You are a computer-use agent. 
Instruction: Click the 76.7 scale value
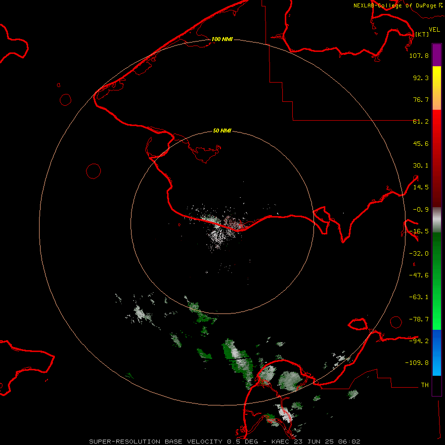421,99
